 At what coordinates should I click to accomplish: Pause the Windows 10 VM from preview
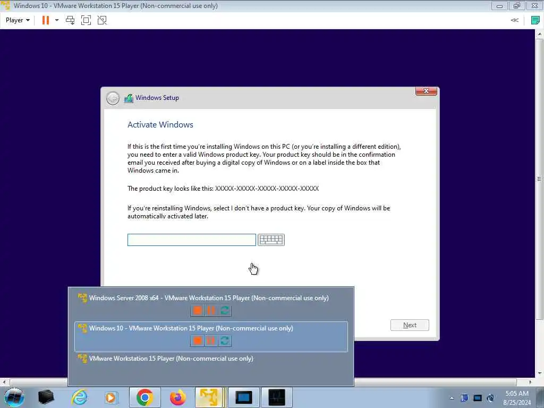[211, 341]
